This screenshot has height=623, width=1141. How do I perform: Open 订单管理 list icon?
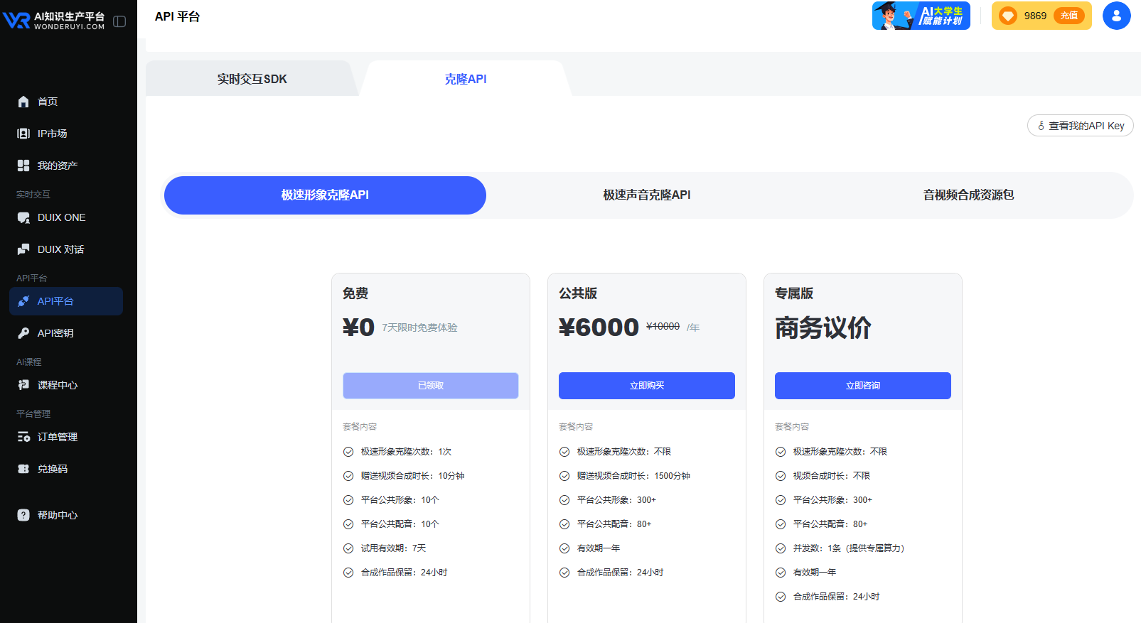[23, 437]
